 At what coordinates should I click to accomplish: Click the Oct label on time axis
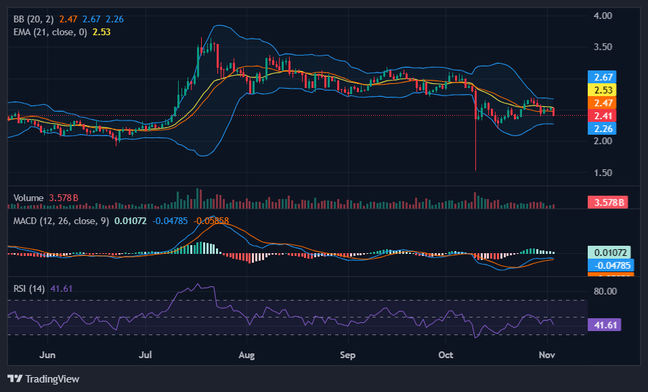446,355
